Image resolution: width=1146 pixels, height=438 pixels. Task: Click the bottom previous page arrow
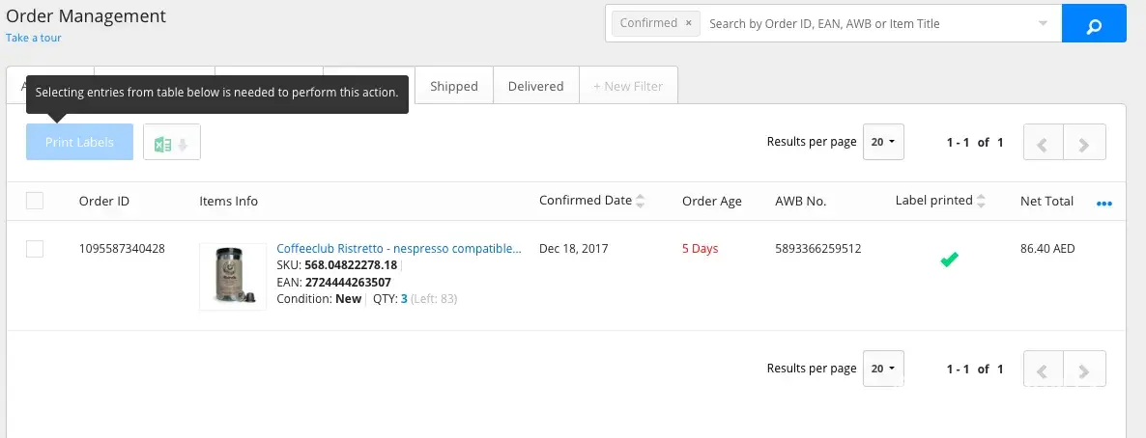click(1043, 369)
